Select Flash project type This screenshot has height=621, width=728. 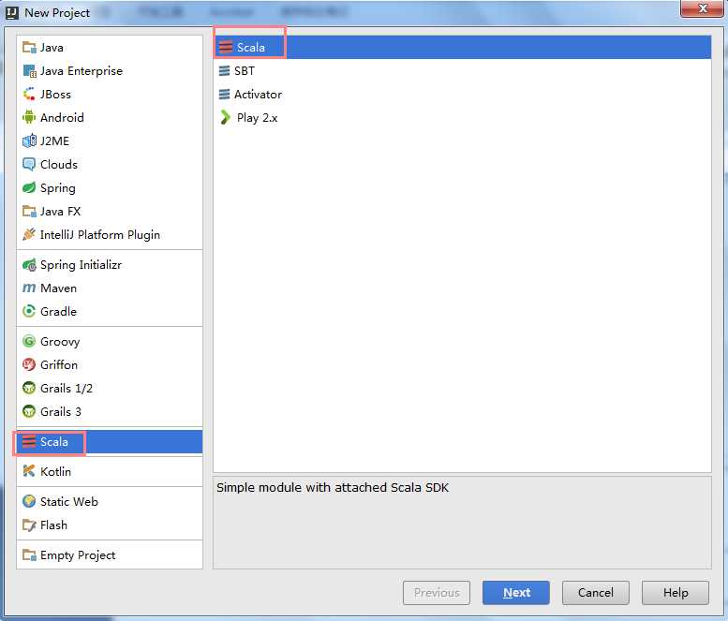click(110, 525)
